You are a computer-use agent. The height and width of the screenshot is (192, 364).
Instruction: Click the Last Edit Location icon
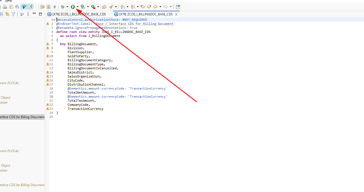click(x=143, y=7)
